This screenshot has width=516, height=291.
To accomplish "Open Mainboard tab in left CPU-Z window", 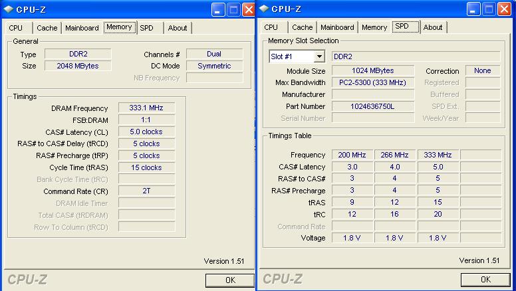I will pos(82,28).
